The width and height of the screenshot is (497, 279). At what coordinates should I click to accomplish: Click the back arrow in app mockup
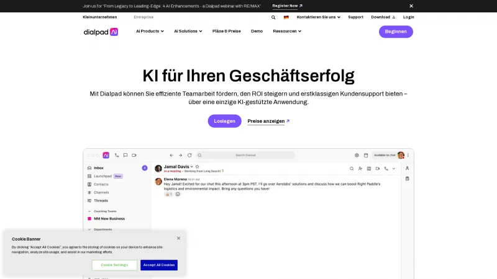pos(171,156)
